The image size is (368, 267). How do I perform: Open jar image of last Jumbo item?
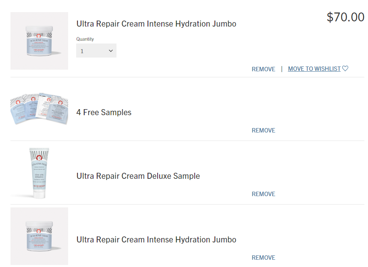[39, 236]
